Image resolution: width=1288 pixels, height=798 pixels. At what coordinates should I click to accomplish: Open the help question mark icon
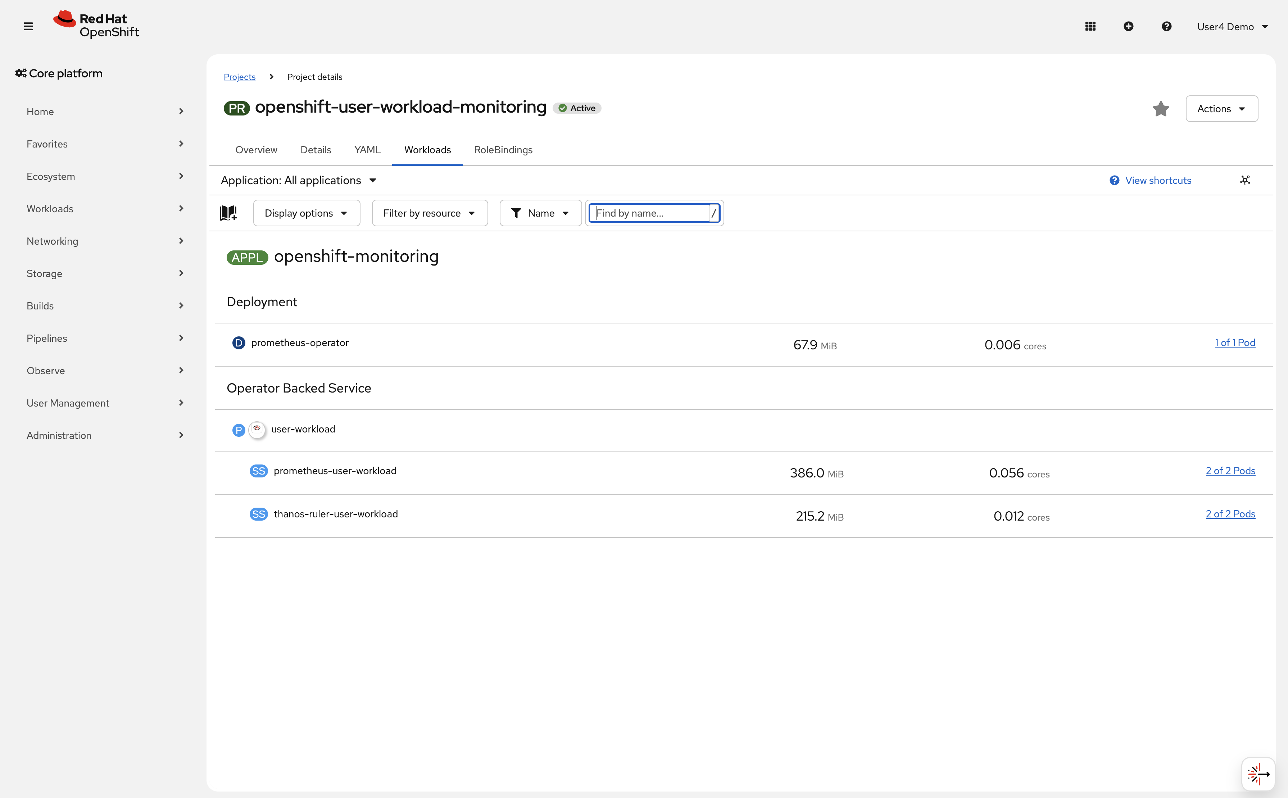pyautogui.click(x=1167, y=26)
